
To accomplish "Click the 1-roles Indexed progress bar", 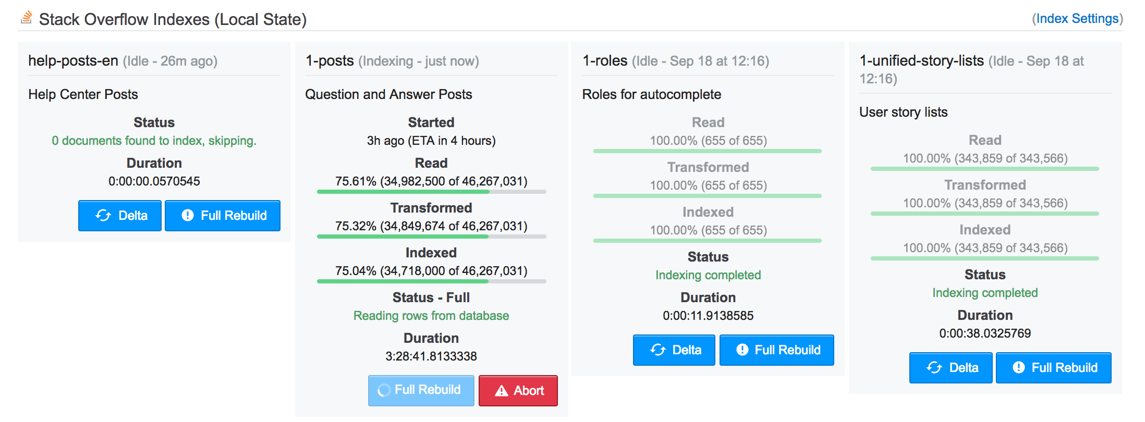I will (x=708, y=241).
